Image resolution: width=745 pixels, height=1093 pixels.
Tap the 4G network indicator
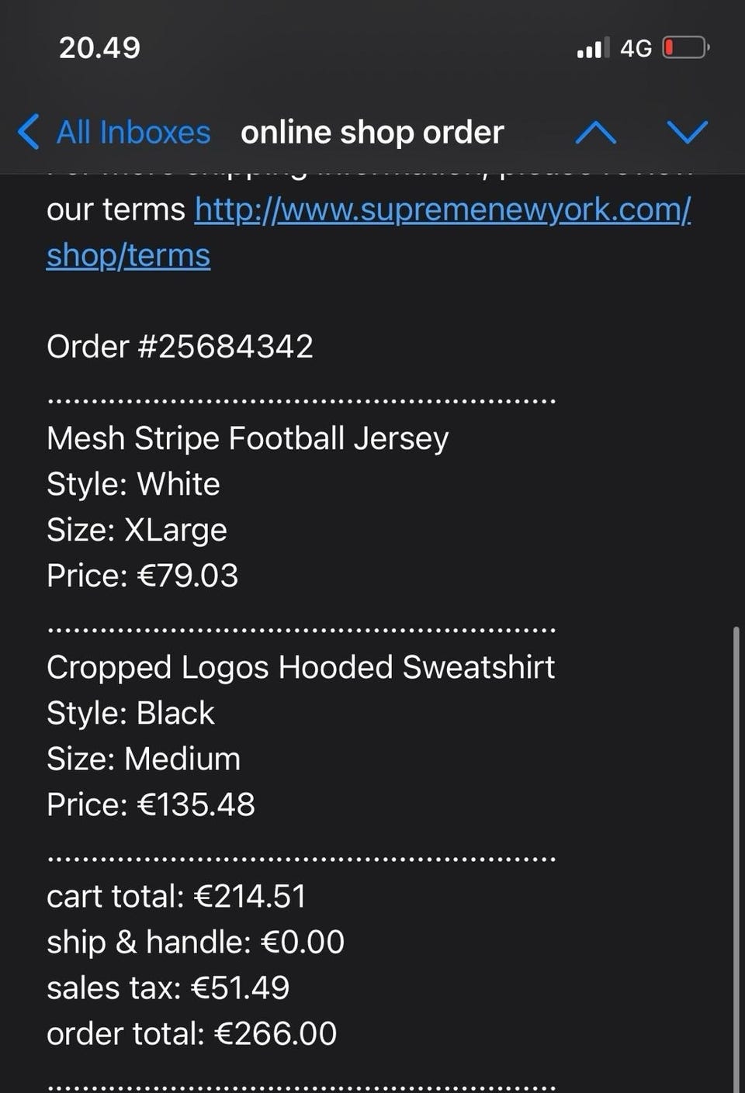(x=636, y=48)
